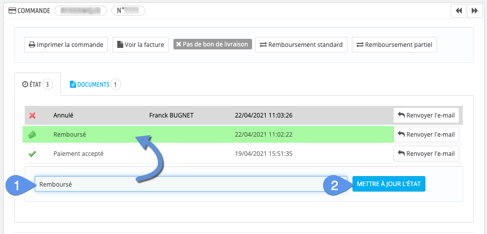Switch to the Documents tab
The width and height of the screenshot is (487, 234).
[95, 84]
